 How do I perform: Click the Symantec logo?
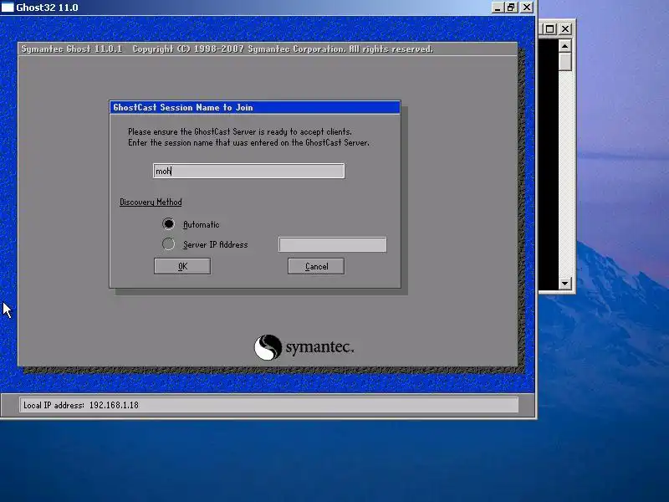click(x=304, y=347)
